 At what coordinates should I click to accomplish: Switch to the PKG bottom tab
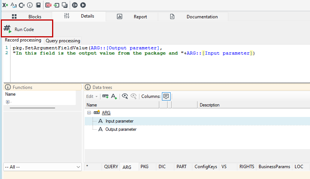point(147,167)
